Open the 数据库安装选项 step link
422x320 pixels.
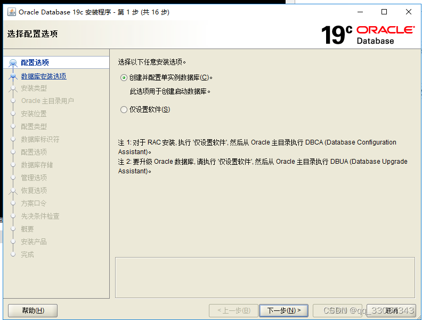(44, 76)
